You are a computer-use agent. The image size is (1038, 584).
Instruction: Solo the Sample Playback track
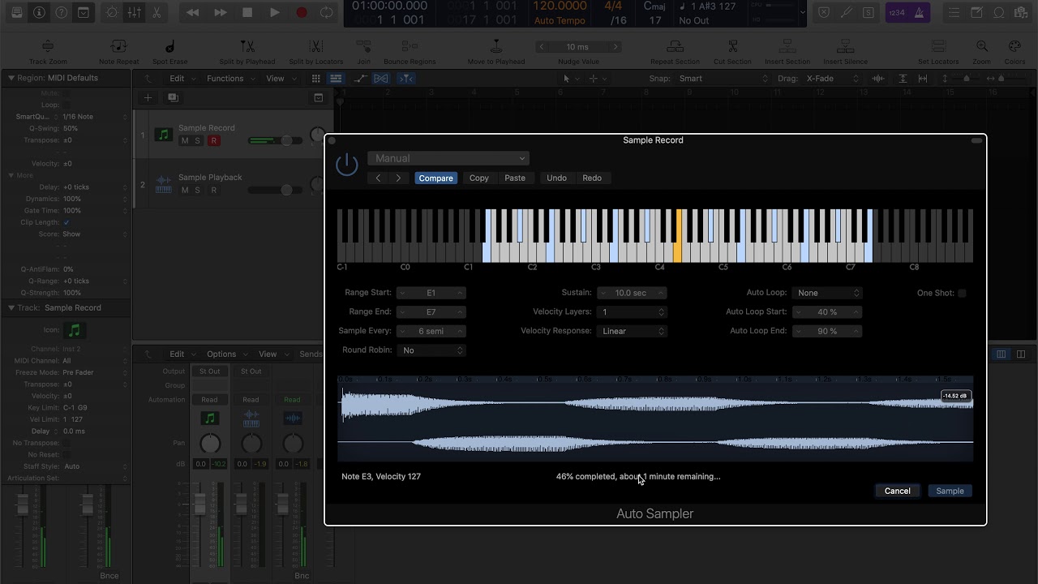[x=197, y=191]
